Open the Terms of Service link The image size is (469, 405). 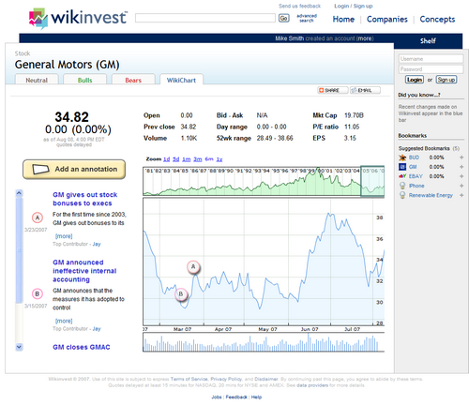pos(189,379)
